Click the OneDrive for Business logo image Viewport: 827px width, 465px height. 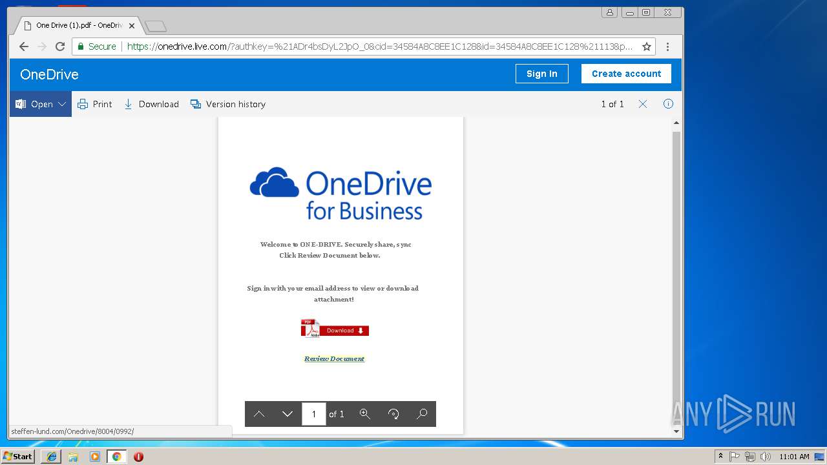(340, 194)
